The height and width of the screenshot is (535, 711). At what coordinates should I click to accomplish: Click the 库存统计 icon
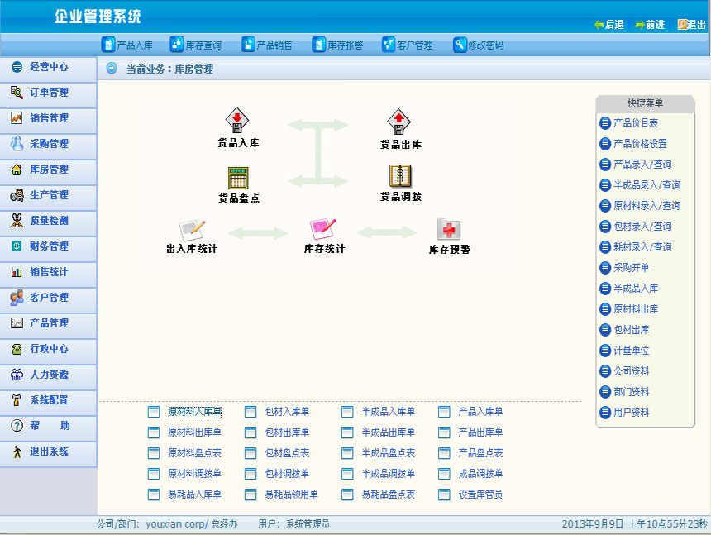pos(323,229)
